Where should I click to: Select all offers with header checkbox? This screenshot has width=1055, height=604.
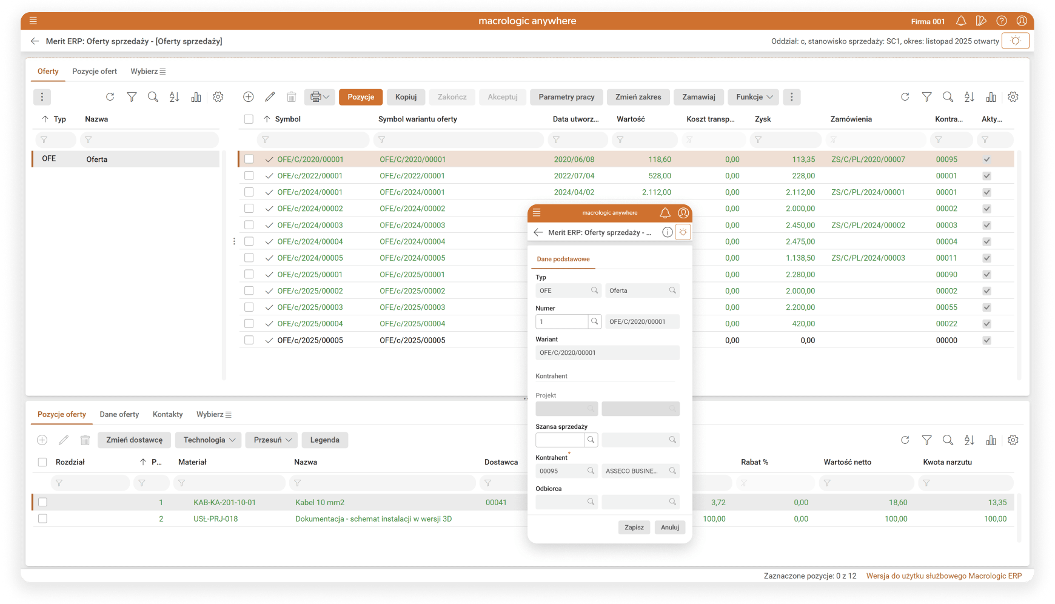pos(249,119)
